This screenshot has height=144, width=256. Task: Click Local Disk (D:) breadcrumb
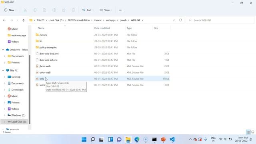click(x=56, y=20)
